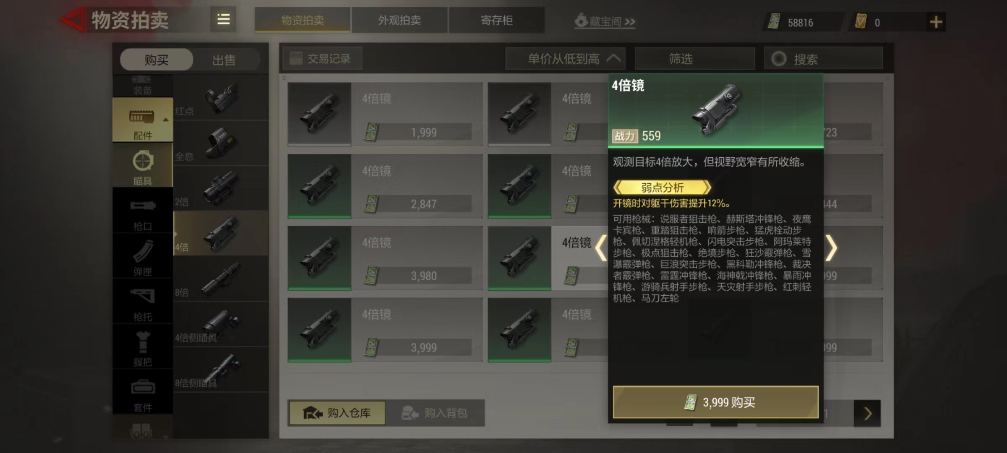Switch to 寄存柜 tab

click(497, 20)
